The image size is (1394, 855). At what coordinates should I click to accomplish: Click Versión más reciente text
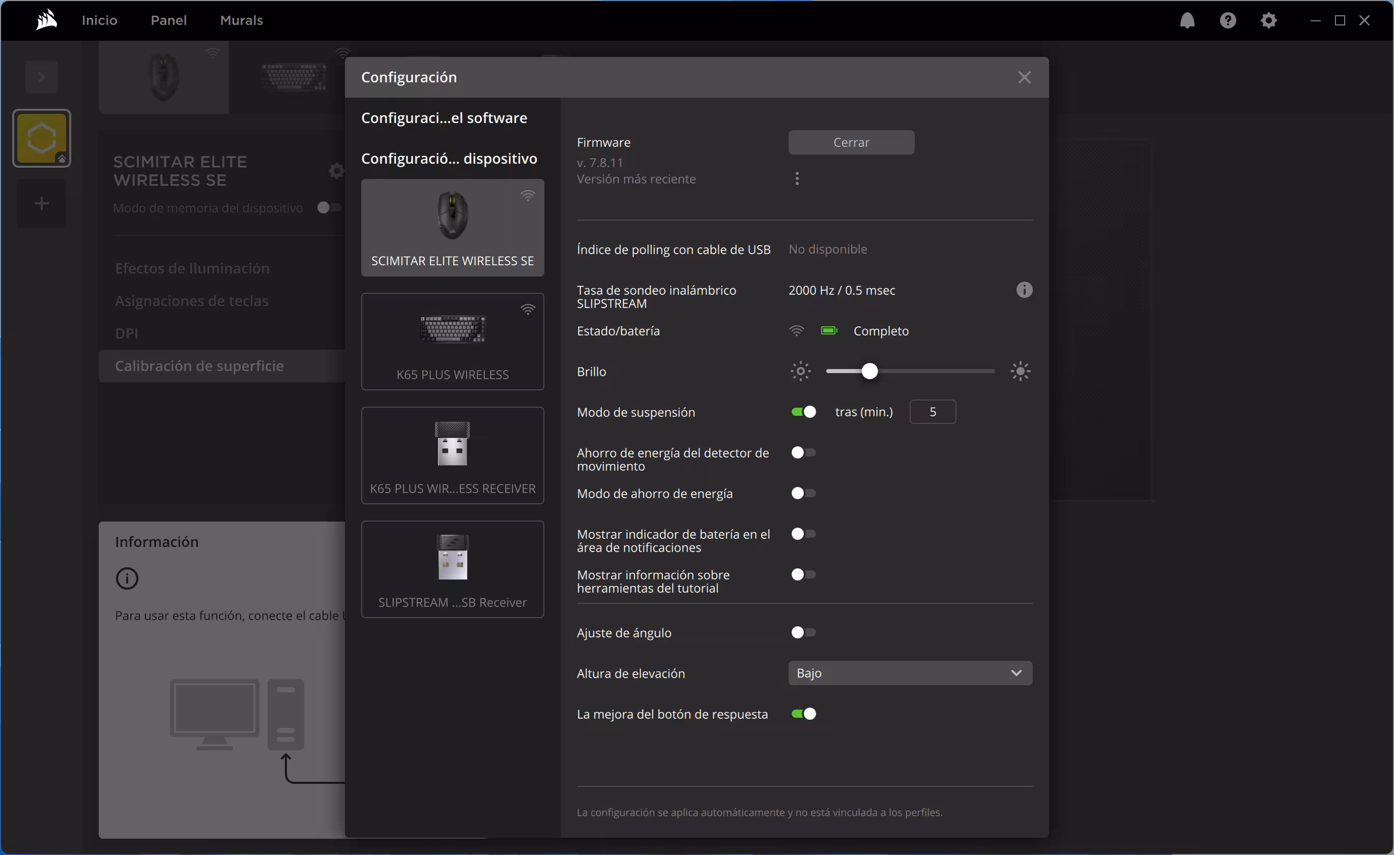[636, 179]
